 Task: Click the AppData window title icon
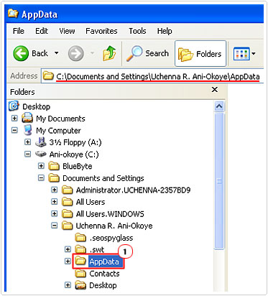coord(13,14)
